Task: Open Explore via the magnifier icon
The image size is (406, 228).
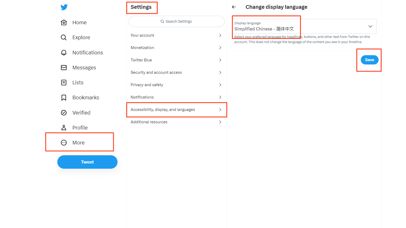Action: pos(64,37)
